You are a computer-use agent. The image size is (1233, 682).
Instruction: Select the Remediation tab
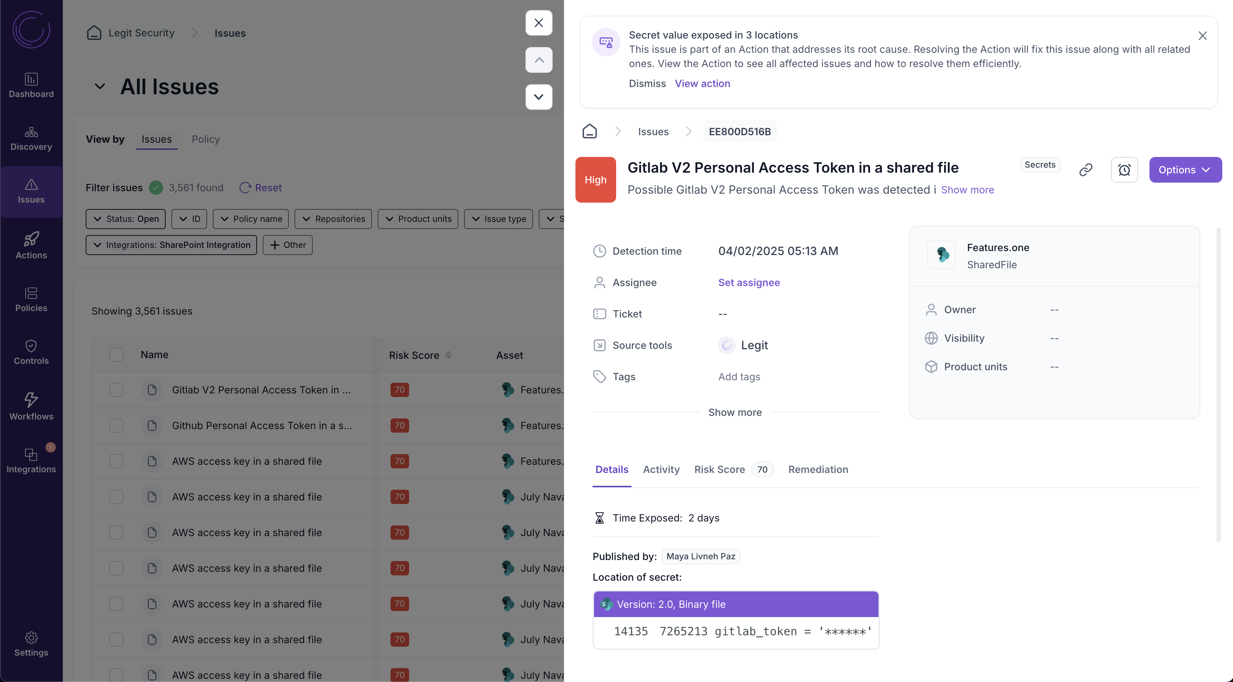(818, 470)
